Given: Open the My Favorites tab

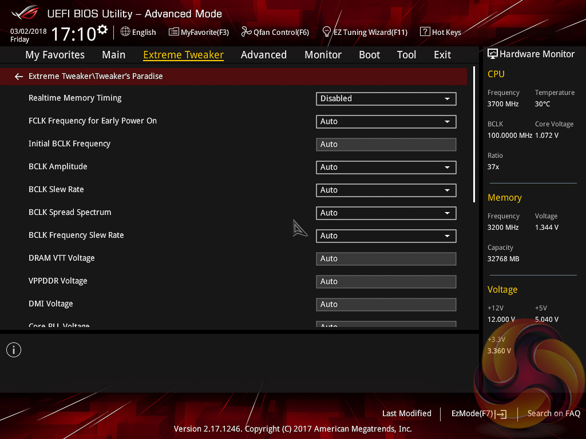Looking at the screenshot, I should [x=55, y=55].
